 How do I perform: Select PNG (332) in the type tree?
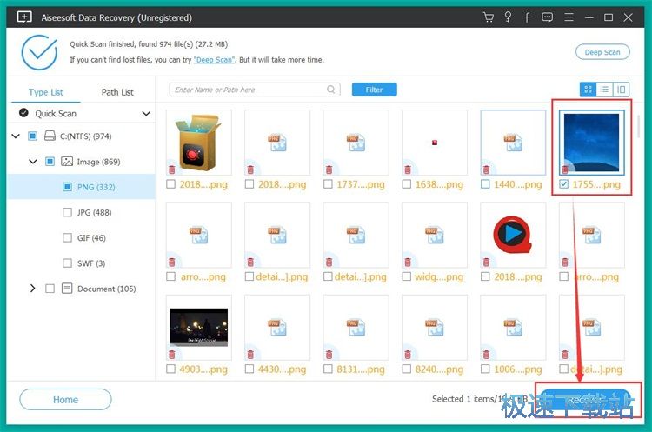point(96,187)
